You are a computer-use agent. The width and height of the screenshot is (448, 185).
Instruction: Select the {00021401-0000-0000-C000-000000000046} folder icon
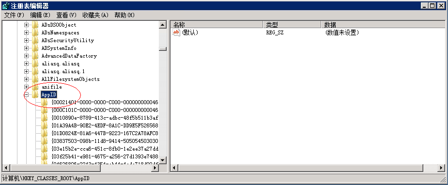pyautogui.click(x=44, y=102)
